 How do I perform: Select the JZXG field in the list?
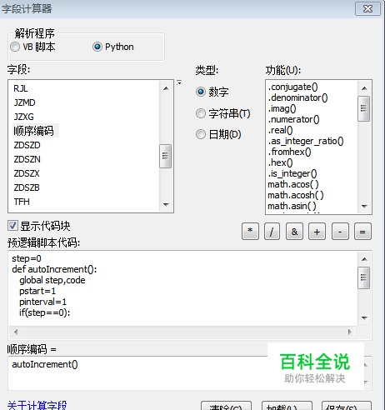click(x=23, y=117)
